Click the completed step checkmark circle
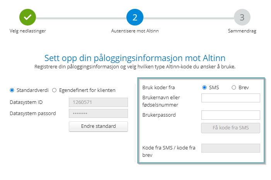The height and width of the screenshot is (180, 271). click(x=27, y=17)
